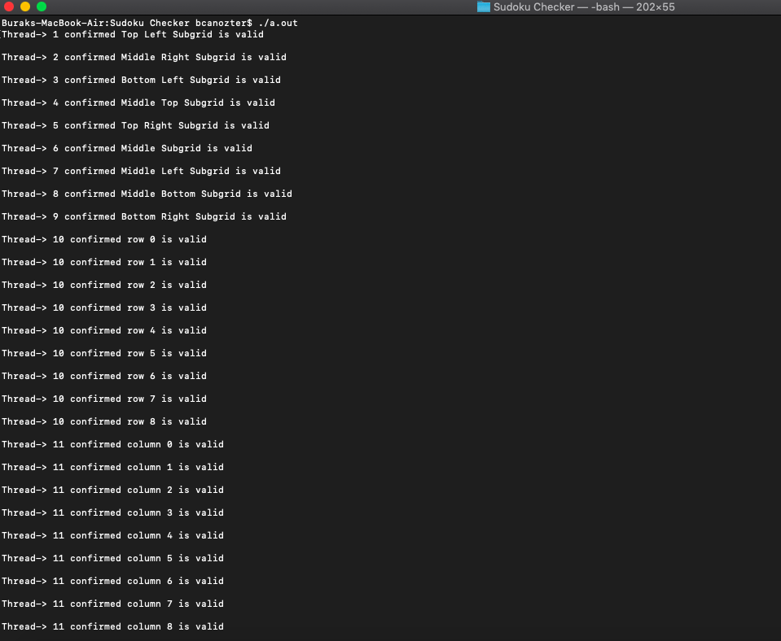
Task: Click the line 'Thread-> 2 confirmed Middle Right Subgrid is valid'
Action: (x=144, y=57)
